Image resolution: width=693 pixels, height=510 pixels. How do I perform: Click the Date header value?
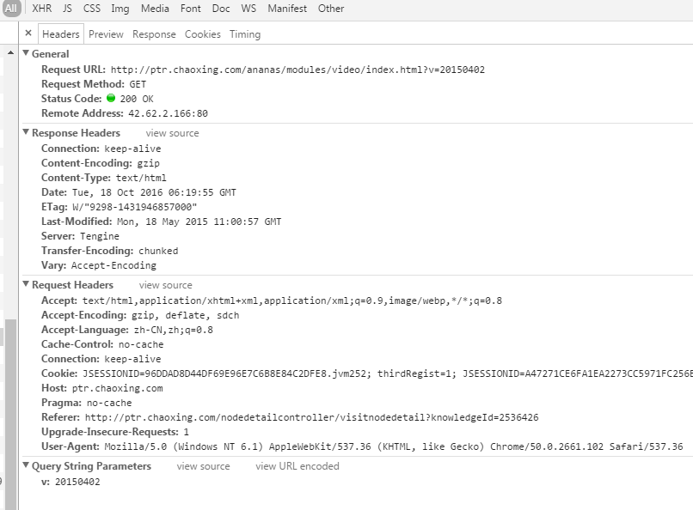[x=154, y=192]
